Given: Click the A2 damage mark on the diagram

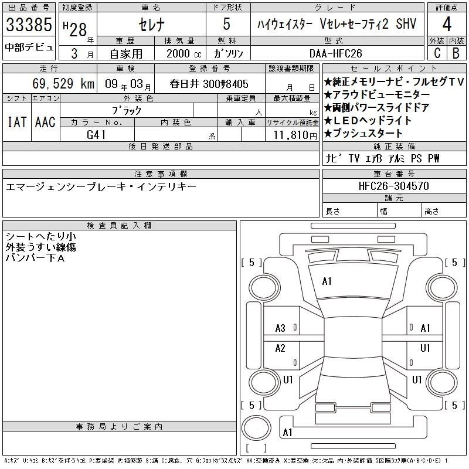Looking at the screenshot, I should pyautogui.click(x=280, y=348).
